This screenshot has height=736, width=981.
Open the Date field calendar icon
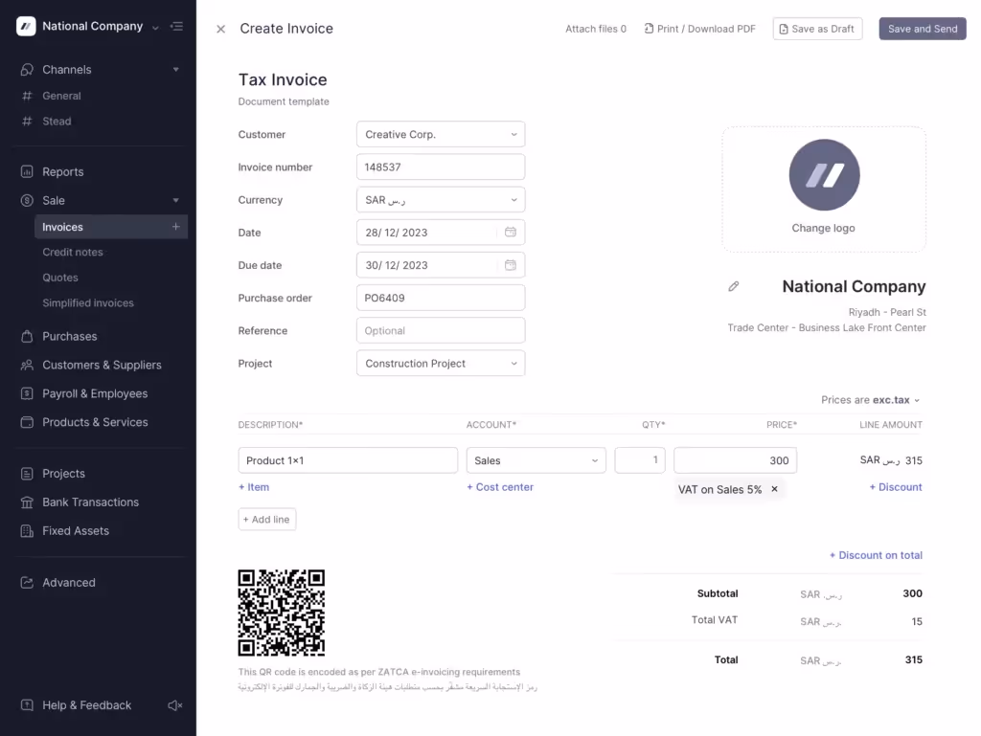511,232
